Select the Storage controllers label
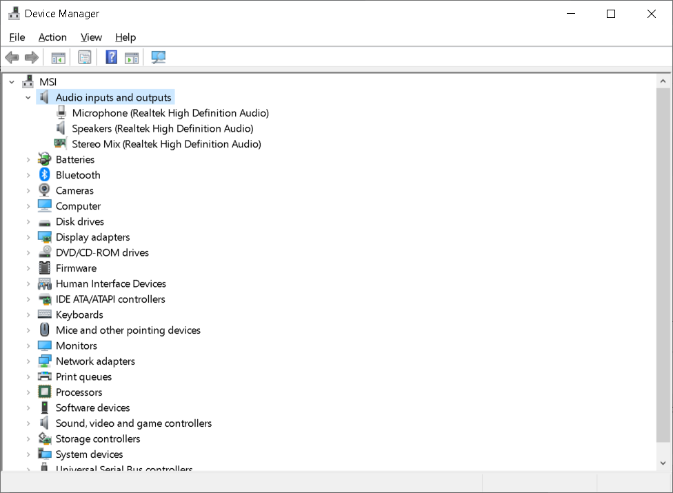Screen dimensions: 673x493 (x=98, y=439)
